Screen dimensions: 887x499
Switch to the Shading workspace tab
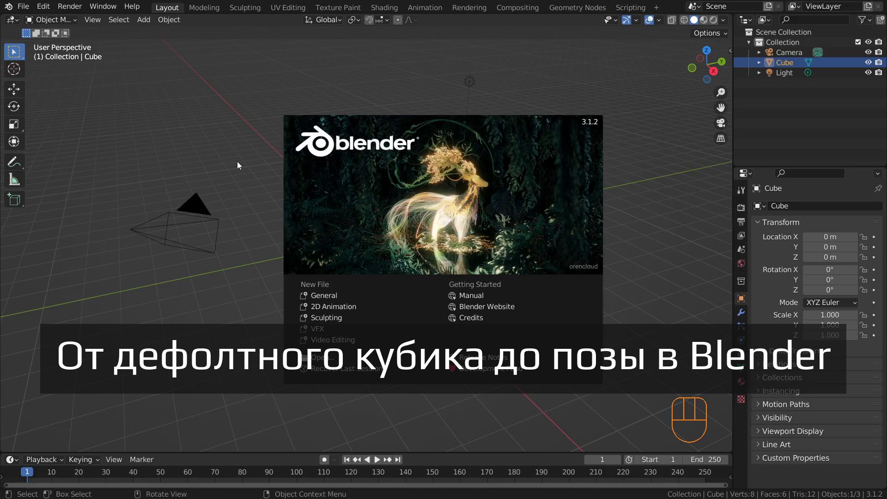click(x=384, y=7)
